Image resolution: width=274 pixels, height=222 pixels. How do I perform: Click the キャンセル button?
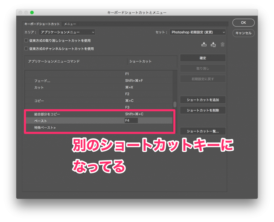click(243, 33)
